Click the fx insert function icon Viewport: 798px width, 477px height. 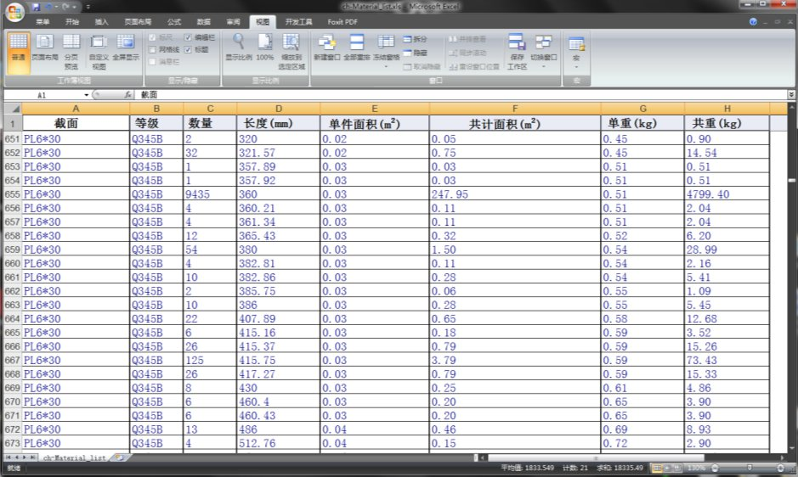click(127, 94)
